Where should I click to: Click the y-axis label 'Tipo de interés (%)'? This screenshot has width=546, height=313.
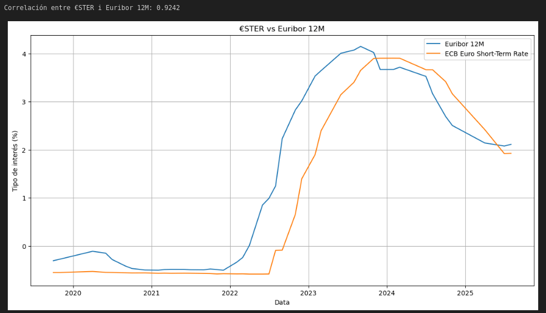[16, 161]
